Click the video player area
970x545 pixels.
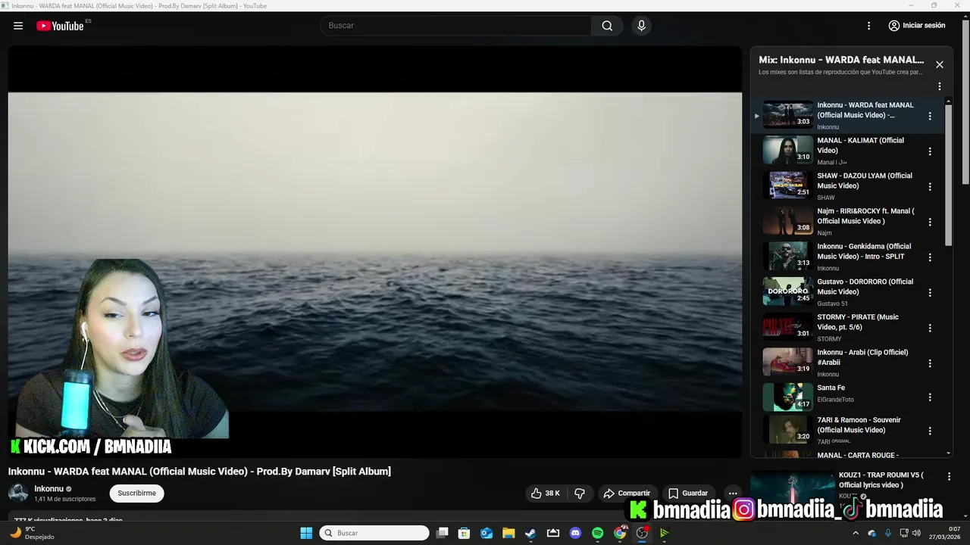(375, 251)
